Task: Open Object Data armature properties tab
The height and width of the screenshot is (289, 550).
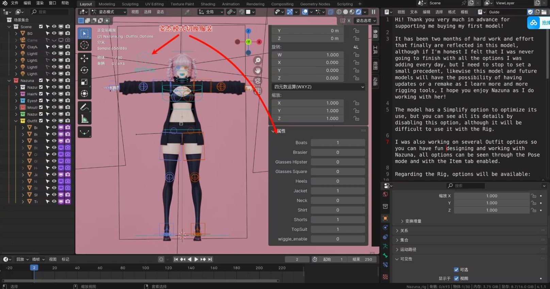Action: 385,246
